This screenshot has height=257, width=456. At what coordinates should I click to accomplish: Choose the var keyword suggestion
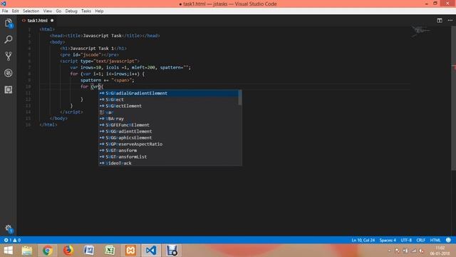coord(168,112)
